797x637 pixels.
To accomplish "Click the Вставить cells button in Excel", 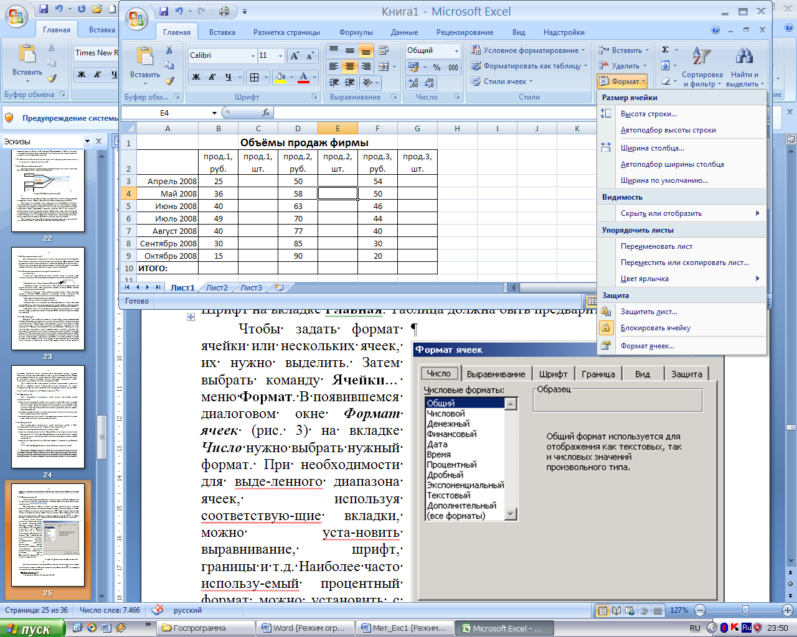I will (625, 50).
